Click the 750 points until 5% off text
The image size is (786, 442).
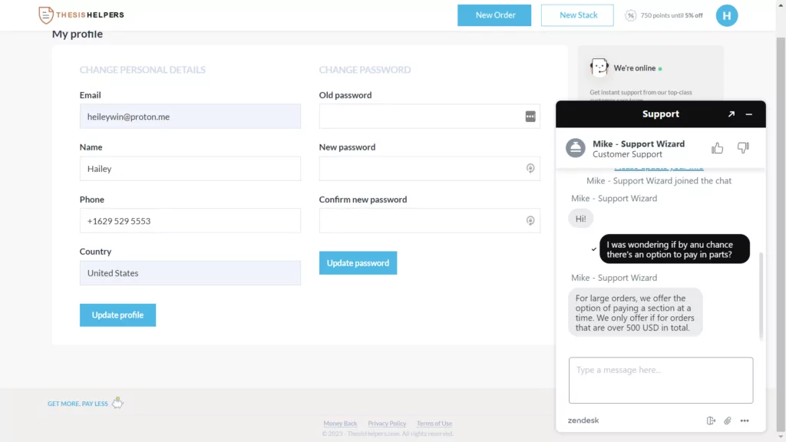(671, 15)
